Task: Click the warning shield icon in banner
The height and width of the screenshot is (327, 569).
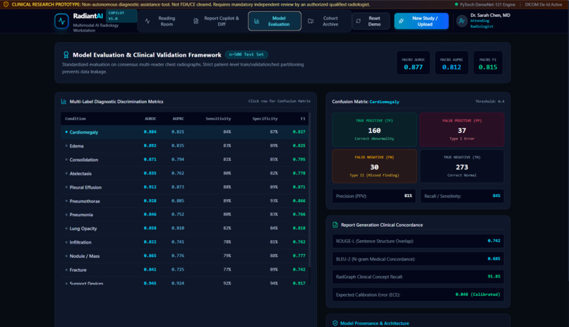Action: 6,4
